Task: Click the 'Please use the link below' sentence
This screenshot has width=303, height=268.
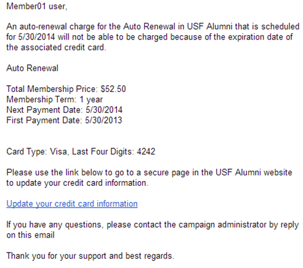Action: coord(149,172)
